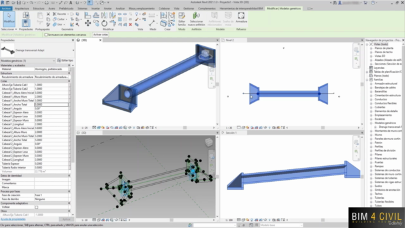Click the red Delete X icon
This screenshot has height=228, width=405.
(130, 25)
